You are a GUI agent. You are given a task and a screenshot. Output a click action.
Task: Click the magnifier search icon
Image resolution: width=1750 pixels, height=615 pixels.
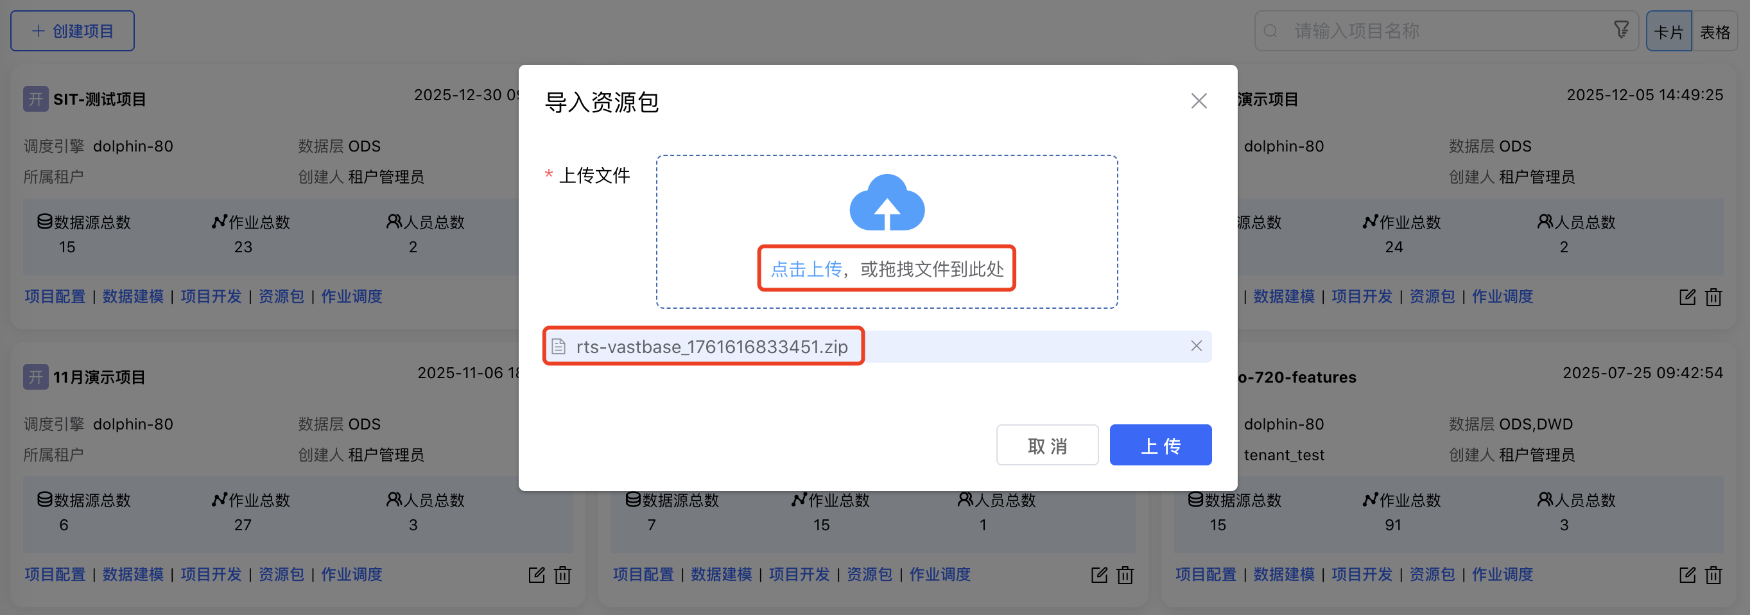coord(1270,31)
